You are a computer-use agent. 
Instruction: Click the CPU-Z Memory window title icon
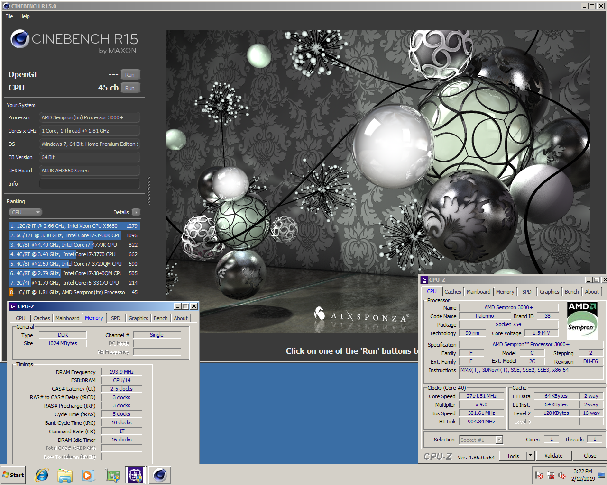(13, 306)
